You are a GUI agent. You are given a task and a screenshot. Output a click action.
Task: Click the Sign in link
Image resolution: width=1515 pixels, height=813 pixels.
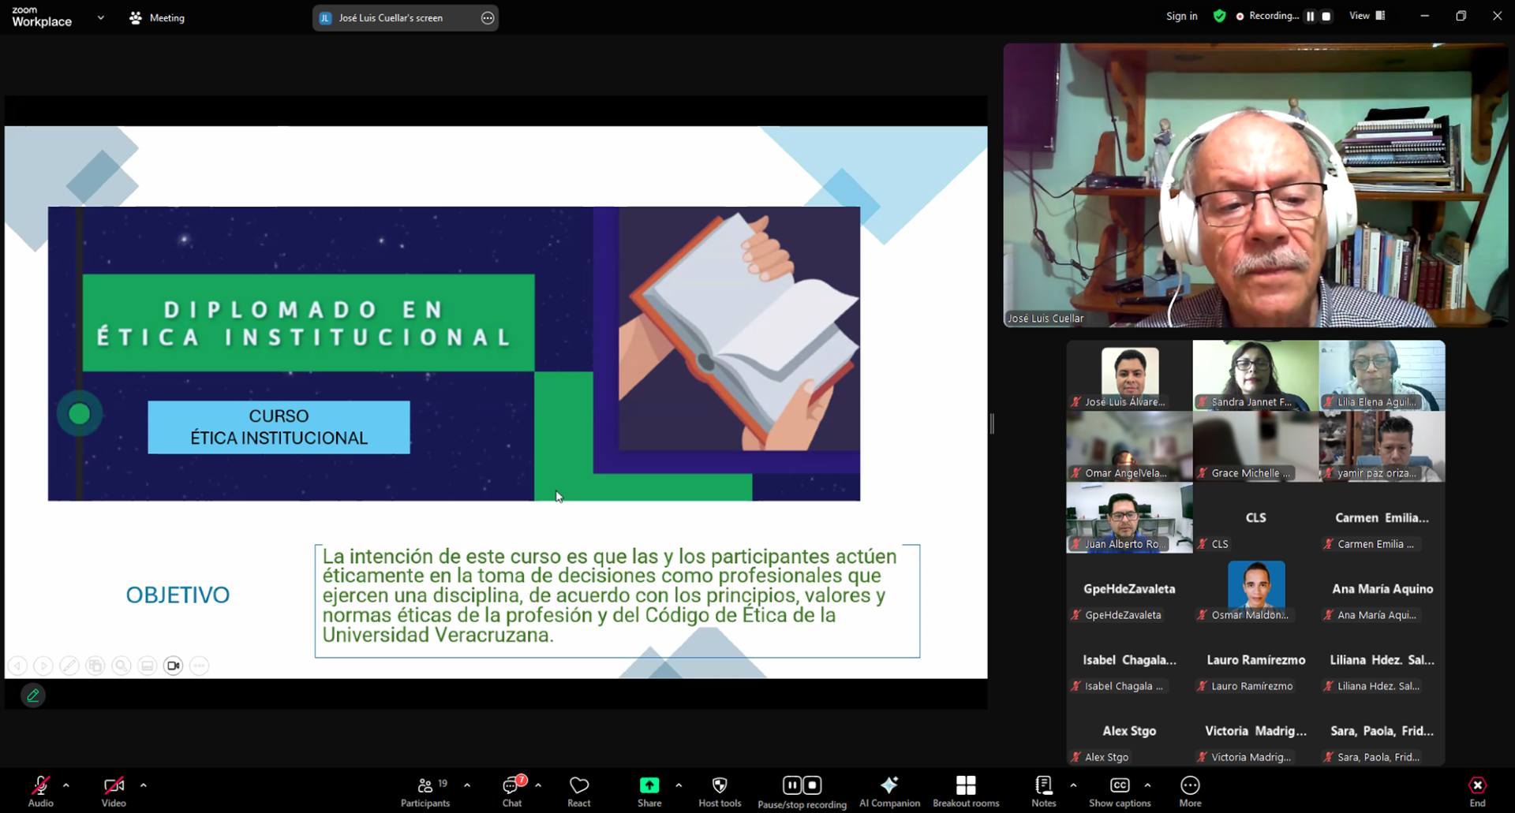coord(1180,15)
